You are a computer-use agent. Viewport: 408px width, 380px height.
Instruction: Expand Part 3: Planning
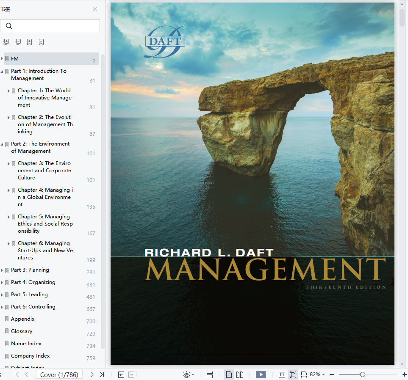pos(2,270)
